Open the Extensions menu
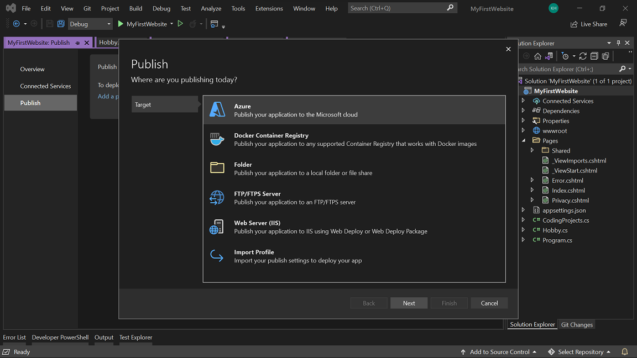Viewport: 637px width, 358px height. [269, 8]
